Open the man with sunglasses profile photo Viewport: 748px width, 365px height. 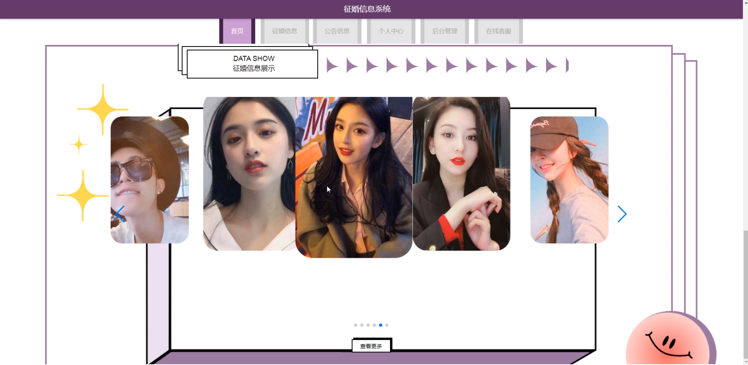point(150,180)
